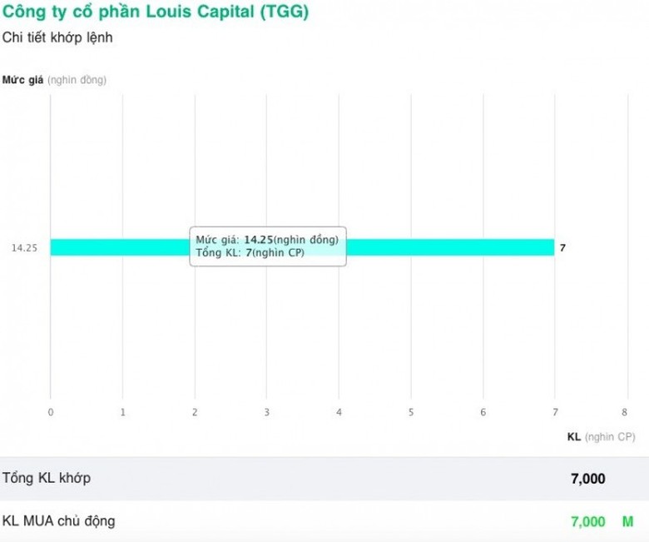Click the tooltip showing 'Tổng KL: 7'
This screenshot has height=542, width=649.
268,246
